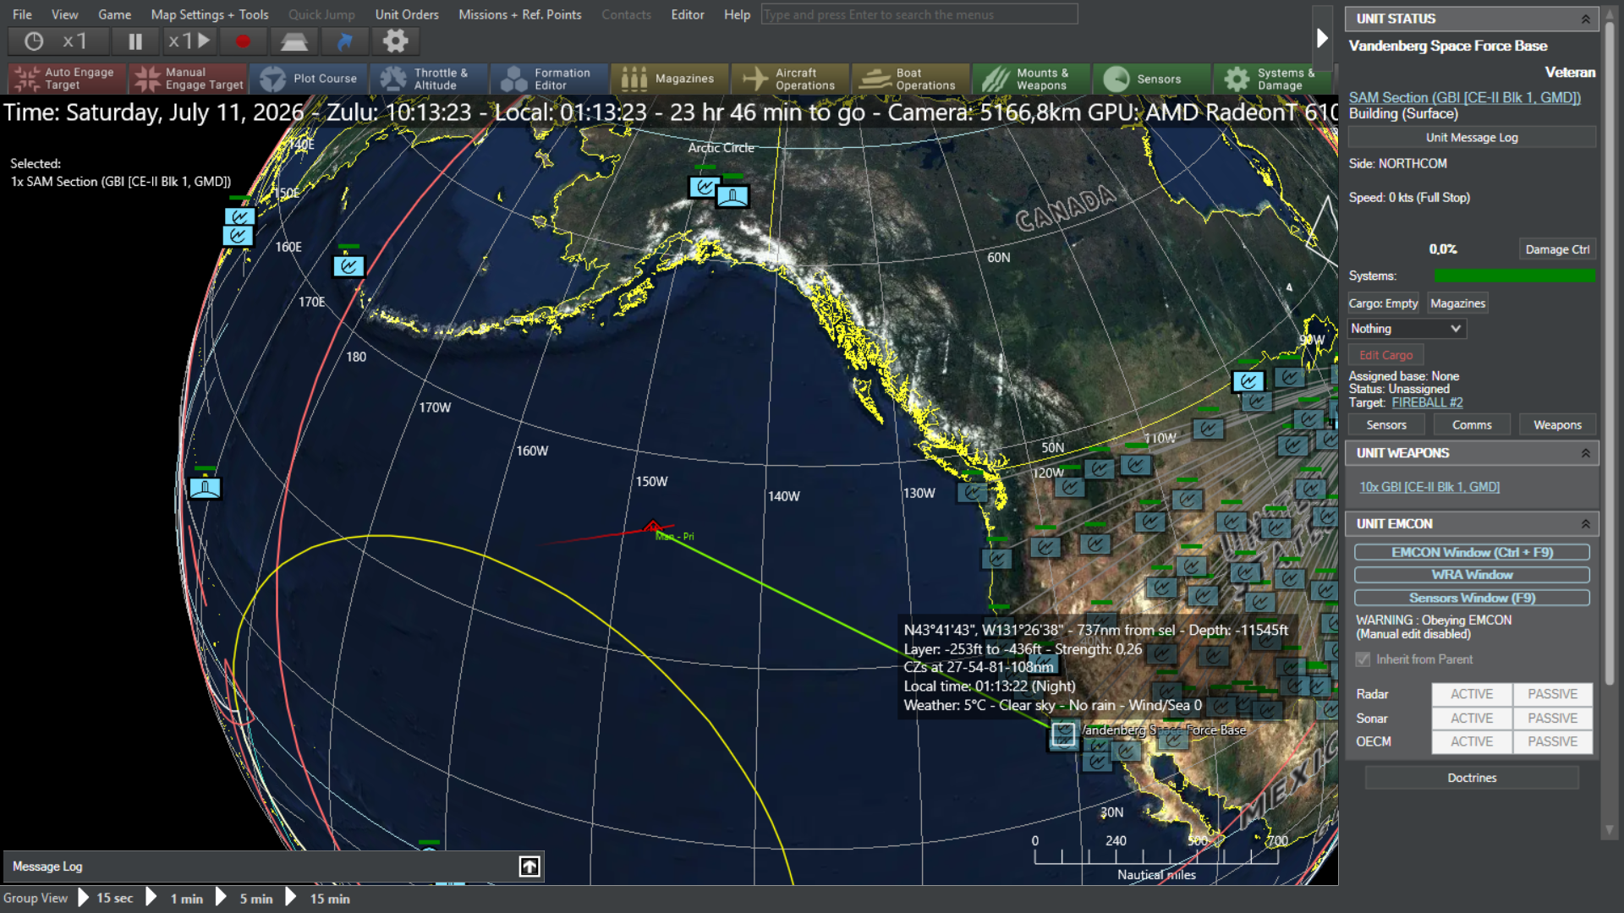Open the File menu
Screen dimensions: 1624x913
(22, 14)
